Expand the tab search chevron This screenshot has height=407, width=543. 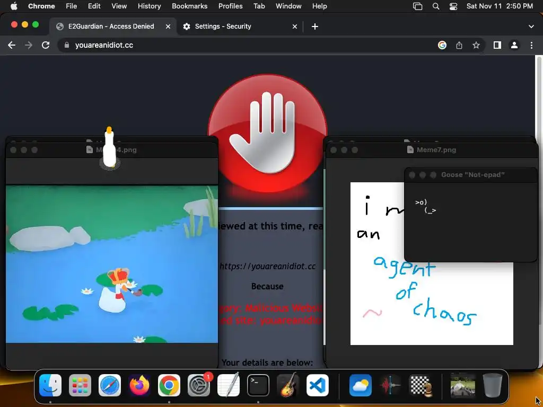531,26
